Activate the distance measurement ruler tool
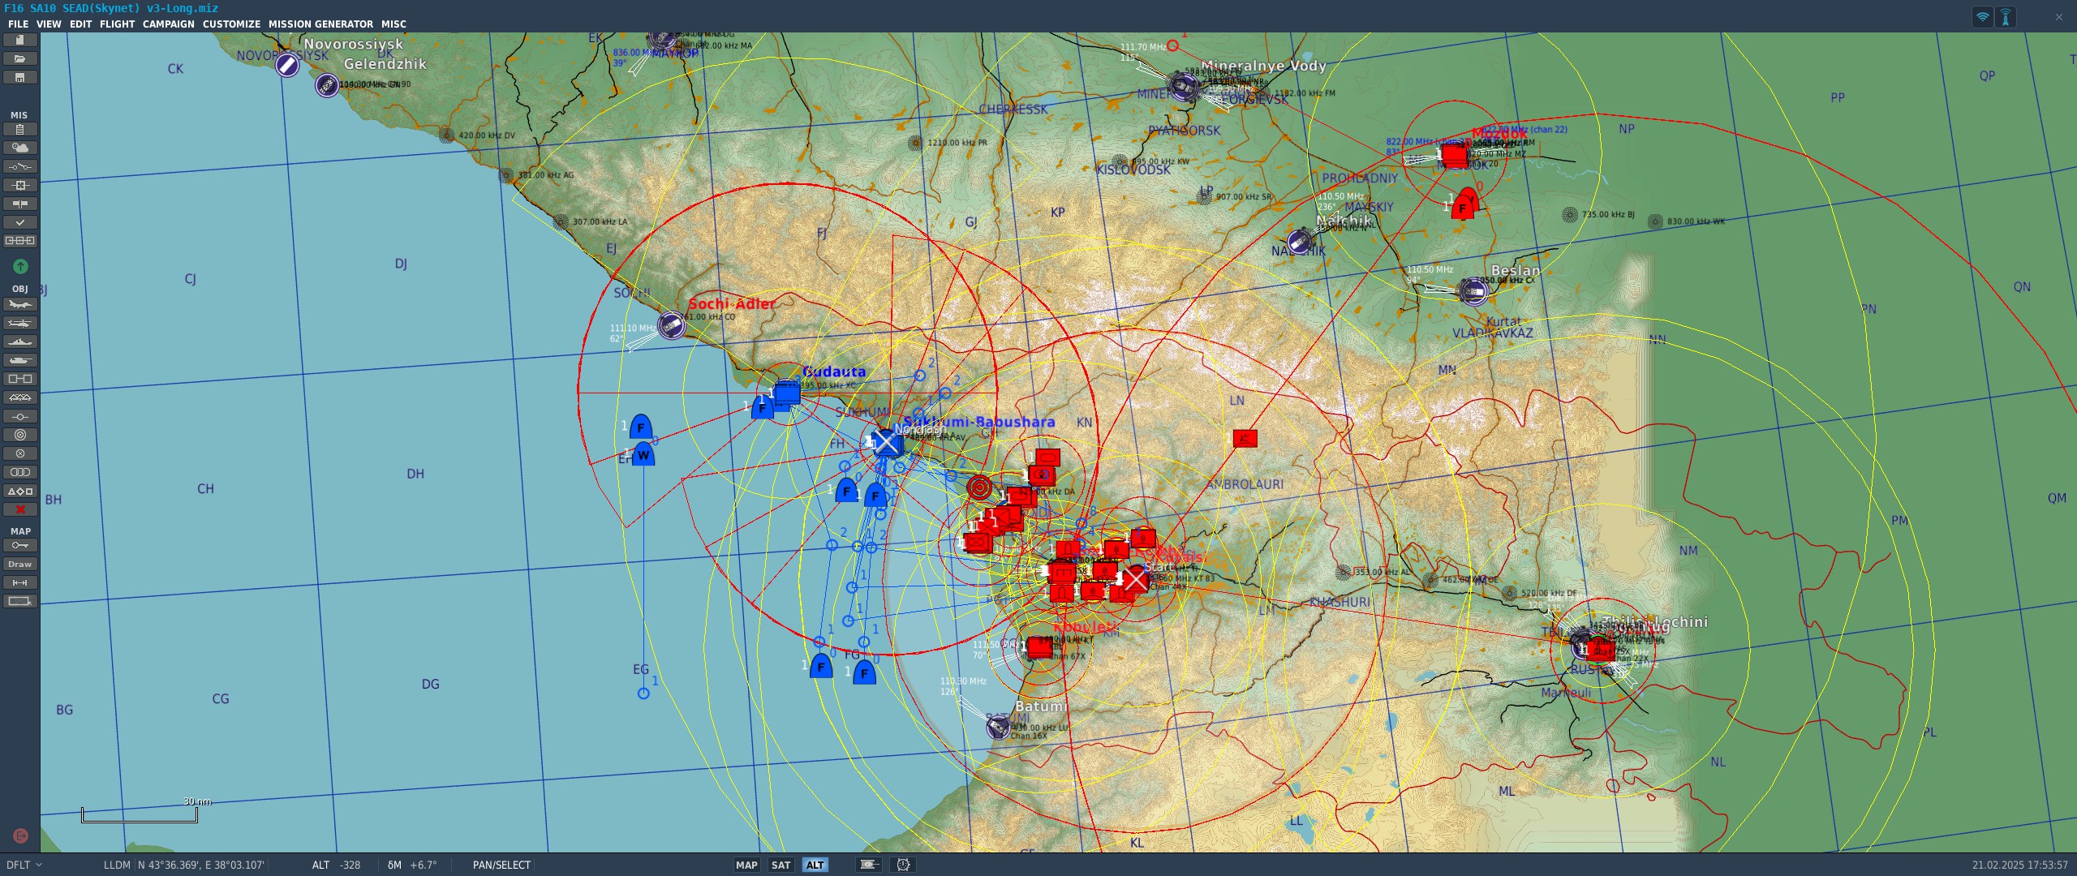This screenshot has width=2077, height=876. point(19,582)
